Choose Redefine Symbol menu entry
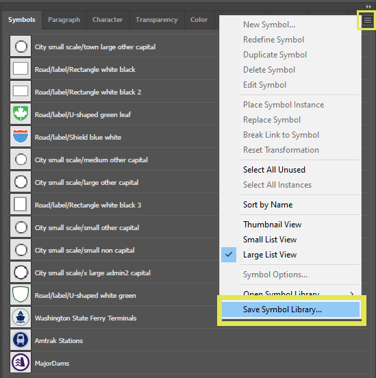The image size is (376, 378). pos(290,40)
